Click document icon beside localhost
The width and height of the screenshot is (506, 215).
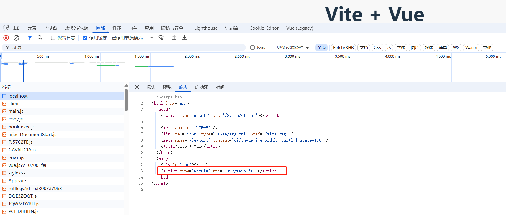tap(4, 96)
